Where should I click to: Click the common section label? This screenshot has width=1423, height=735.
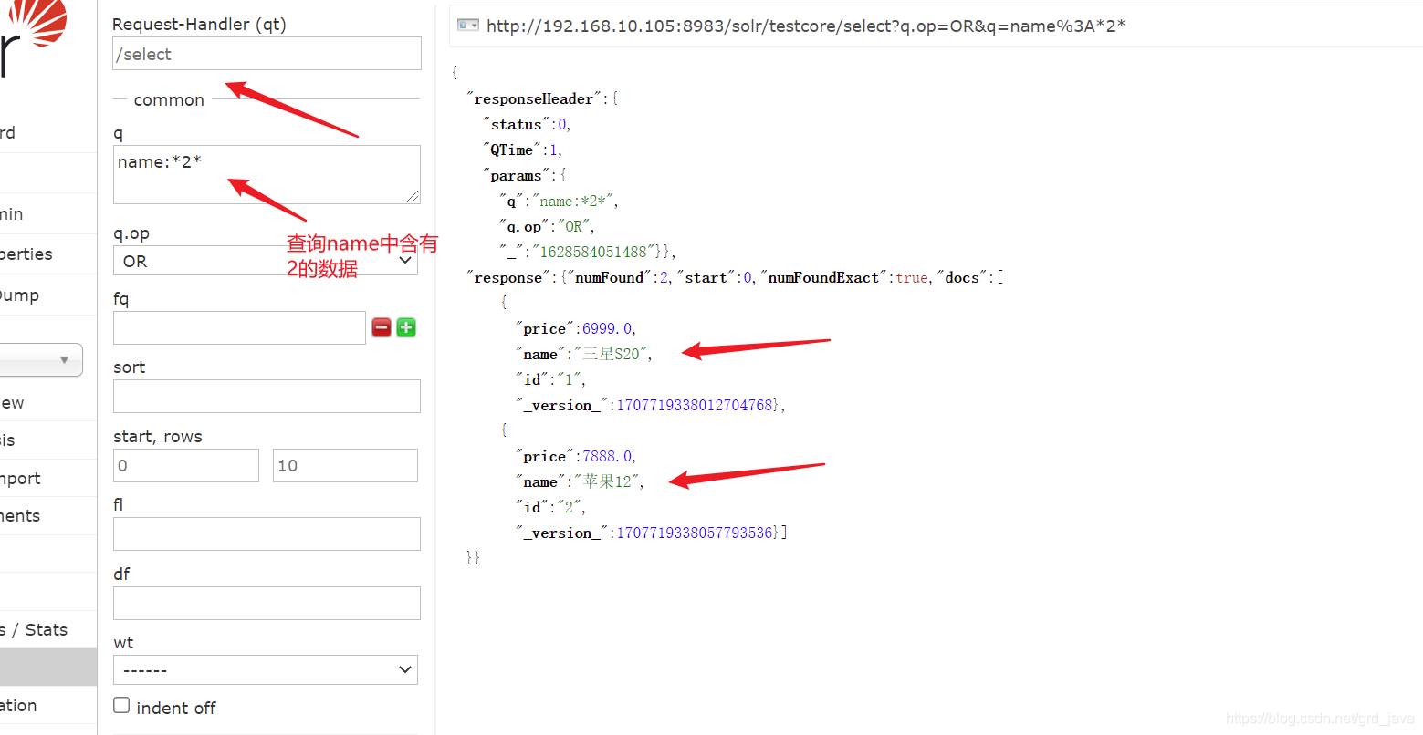[x=169, y=100]
